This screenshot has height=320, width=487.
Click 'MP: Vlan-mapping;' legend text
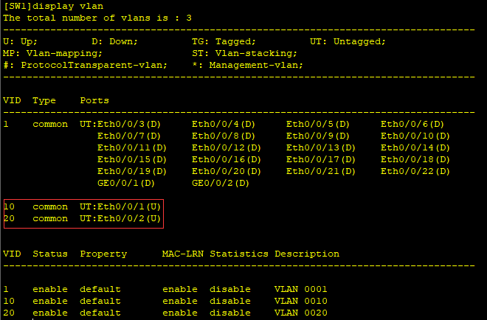(x=52, y=53)
